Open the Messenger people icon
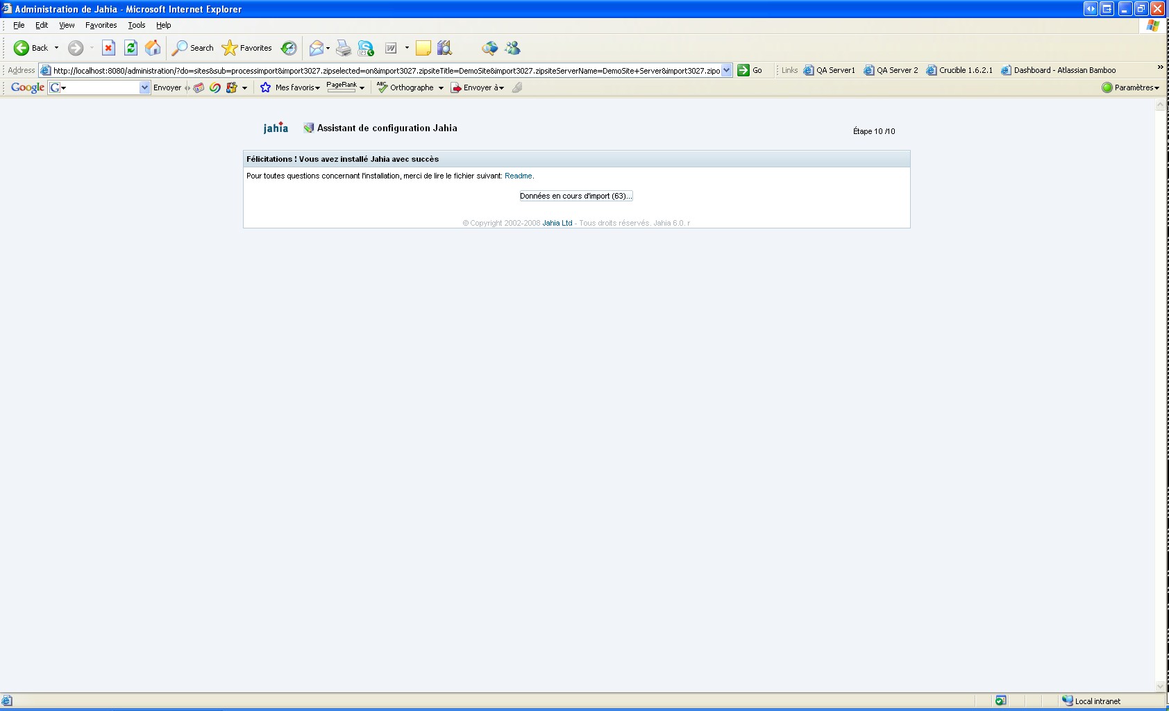This screenshot has width=1169, height=711. point(512,48)
